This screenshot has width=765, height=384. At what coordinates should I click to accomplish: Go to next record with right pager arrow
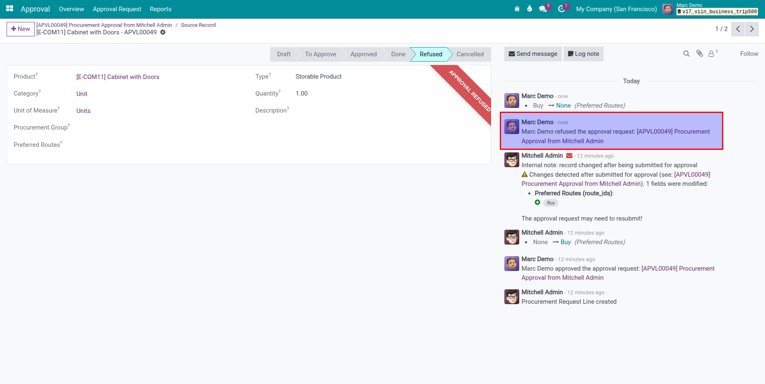(752, 29)
